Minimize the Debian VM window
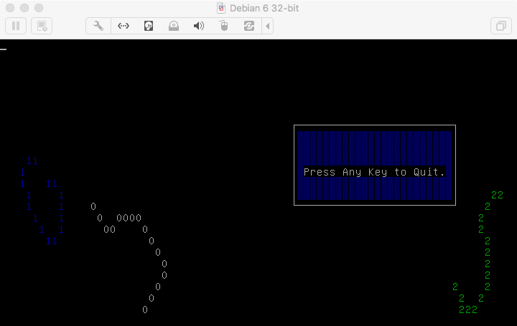The width and height of the screenshot is (517, 326). pyautogui.click(x=24, y=8)
